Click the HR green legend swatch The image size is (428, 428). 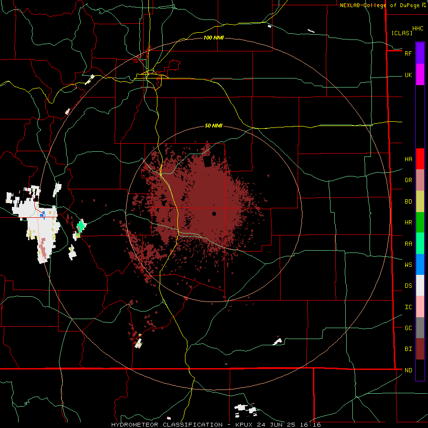[420, 222]
